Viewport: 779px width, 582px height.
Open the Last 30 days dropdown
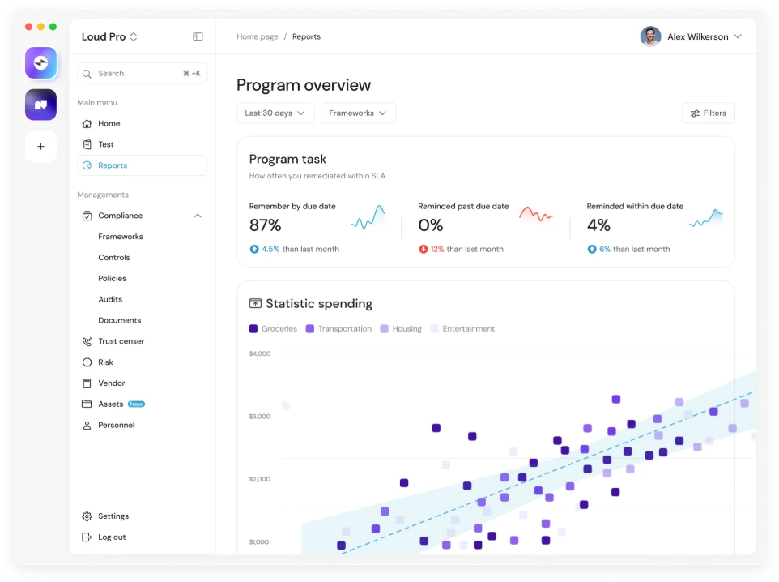point(275,113)
